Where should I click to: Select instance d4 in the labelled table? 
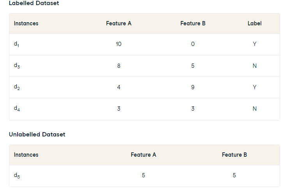pyautogui.click(x=17, y=109)
